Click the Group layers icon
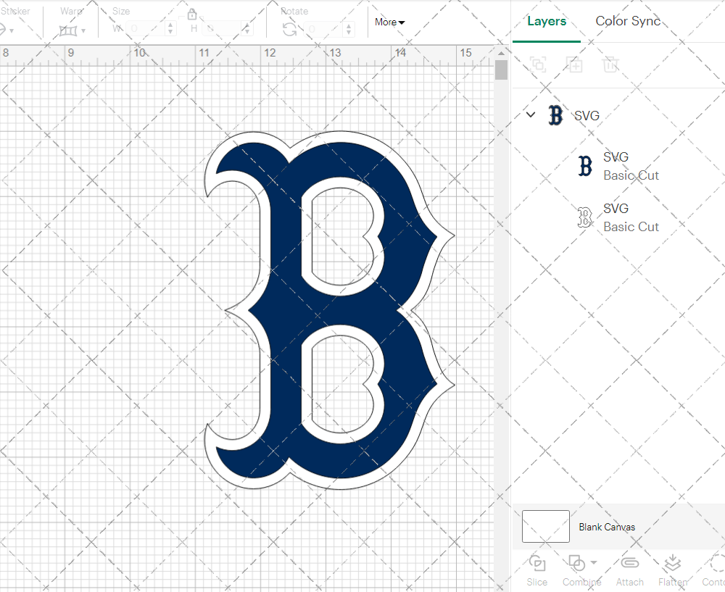725x592 pixels. click(x=538, y=64)
